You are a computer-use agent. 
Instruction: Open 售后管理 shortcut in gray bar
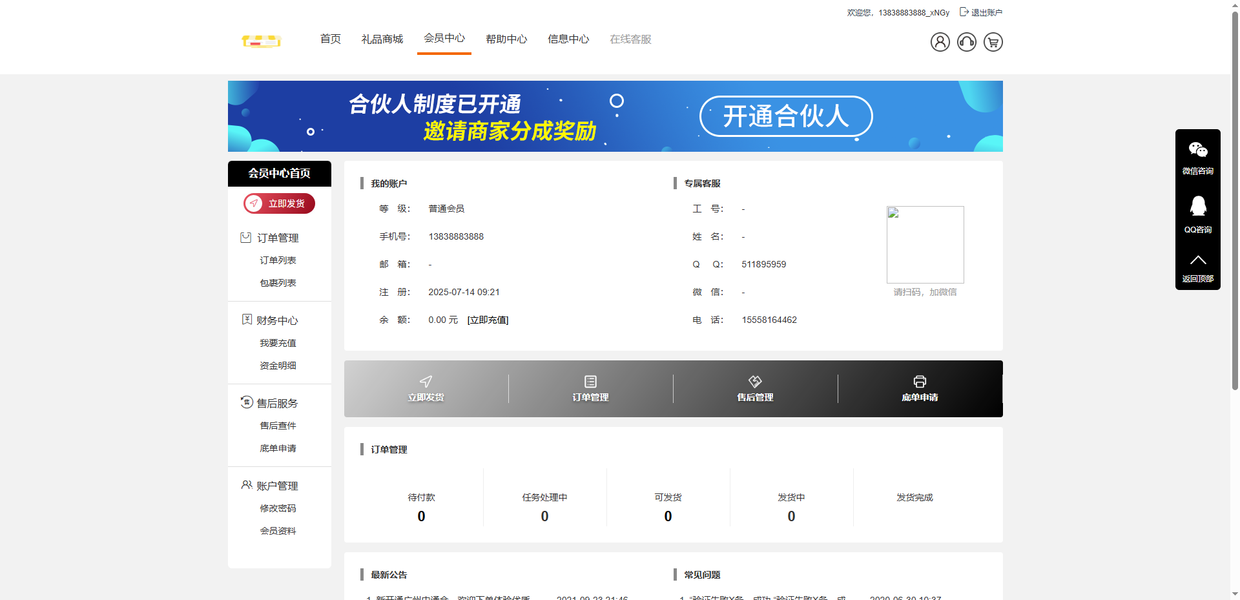[x=755, y=389]
